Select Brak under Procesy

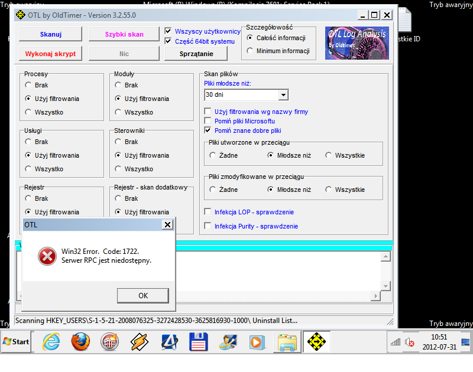click(28, 85)
